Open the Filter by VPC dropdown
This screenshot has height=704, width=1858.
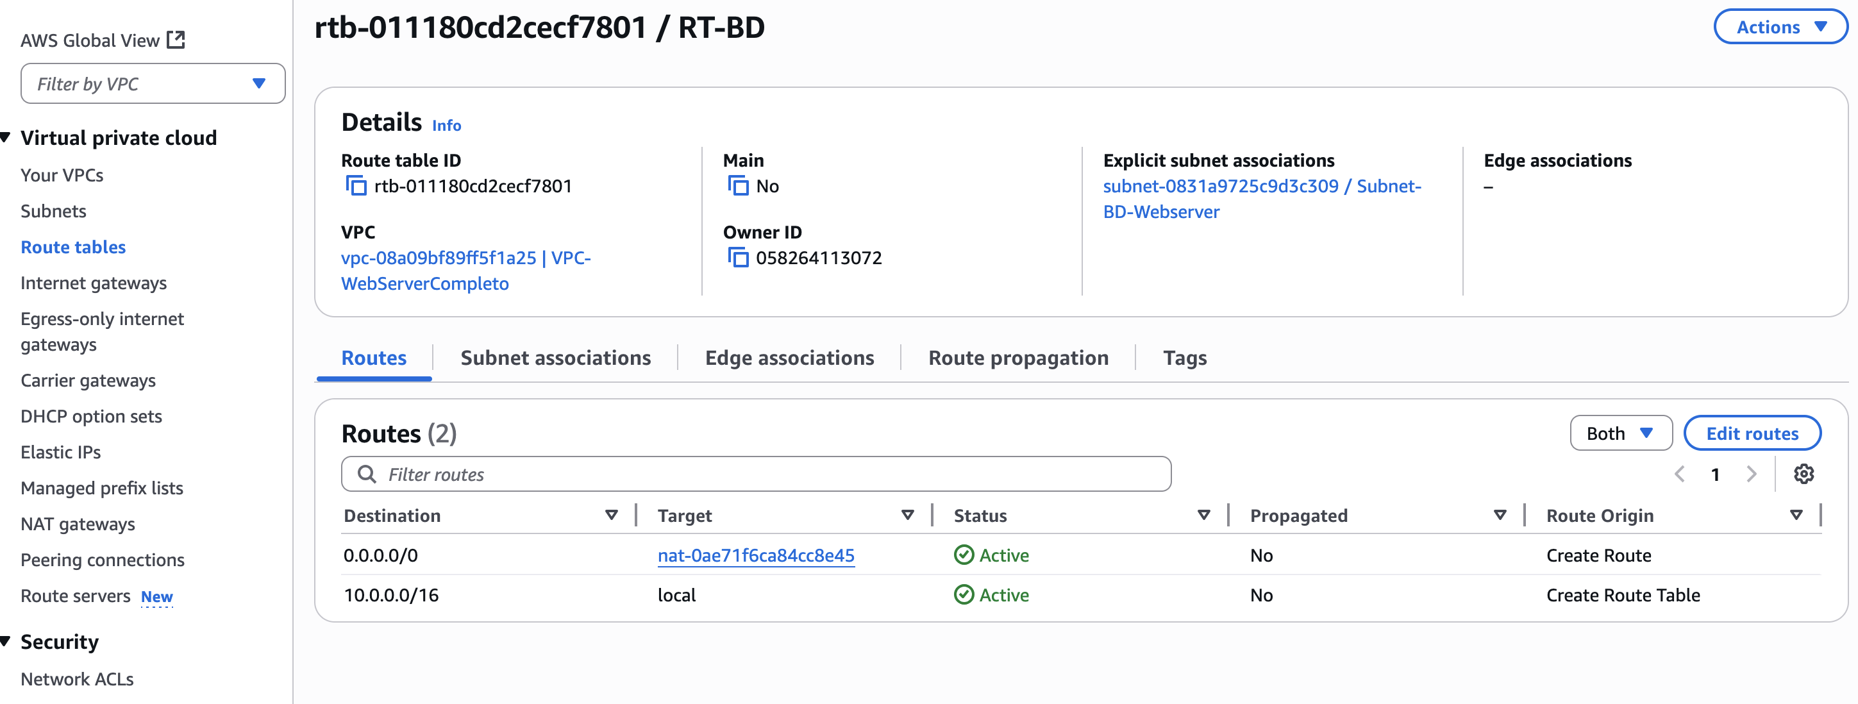click(153, 83)
